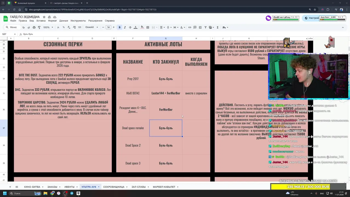The image size is (350, 197).
Task: Activate the paint format roller tool
Action: tap(39, 27)
